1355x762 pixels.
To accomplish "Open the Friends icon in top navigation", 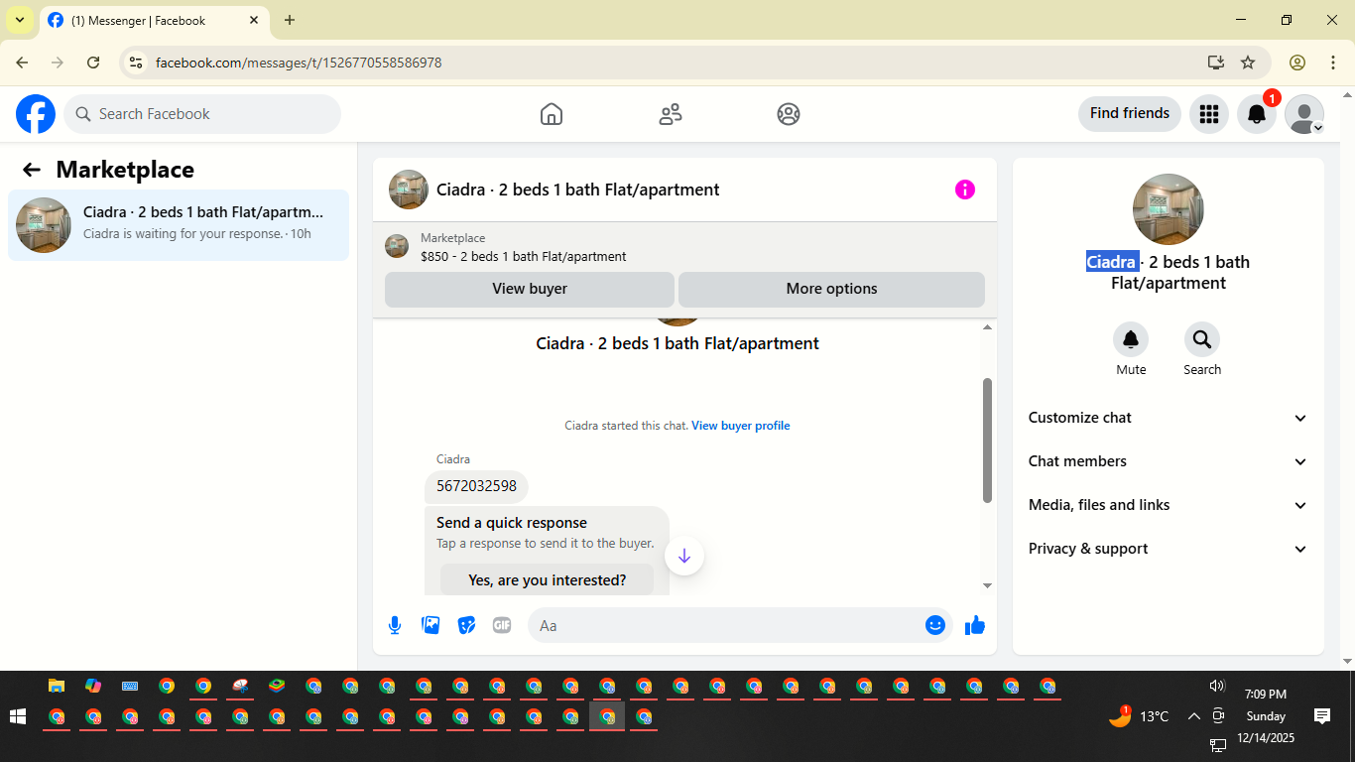I will pyautogui.click(x=671, y=114).
